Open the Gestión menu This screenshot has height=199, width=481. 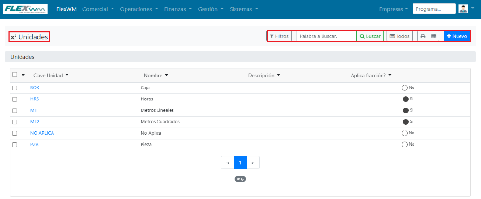click(211, 9)
